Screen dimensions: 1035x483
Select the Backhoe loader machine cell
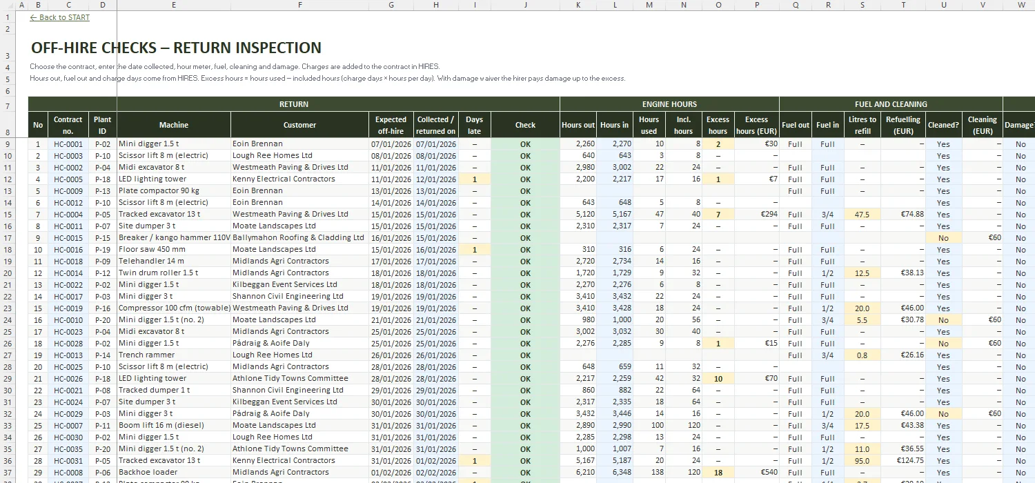(x=174, y=473)
